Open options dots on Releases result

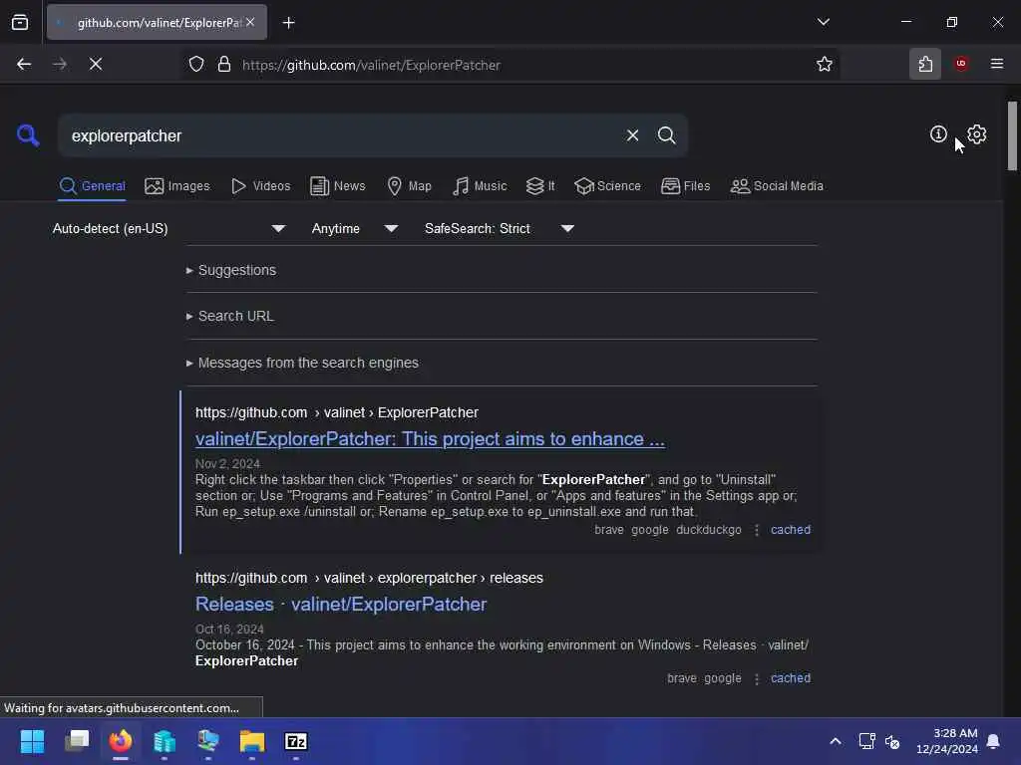tap(756, 678)
